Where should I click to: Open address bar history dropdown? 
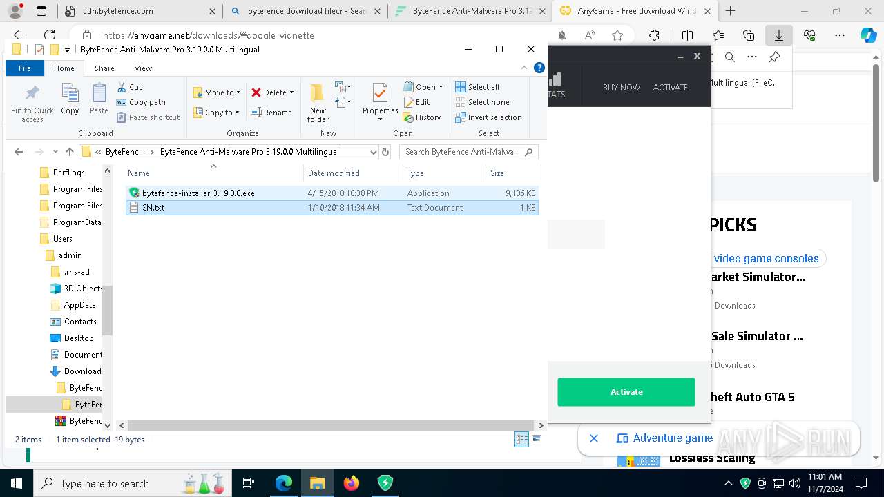(x=374, y=152)
